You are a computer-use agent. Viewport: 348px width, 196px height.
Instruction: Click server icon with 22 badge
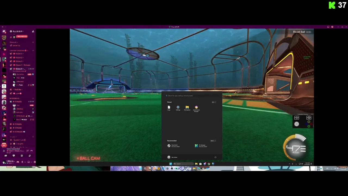[x=4, y=48]
